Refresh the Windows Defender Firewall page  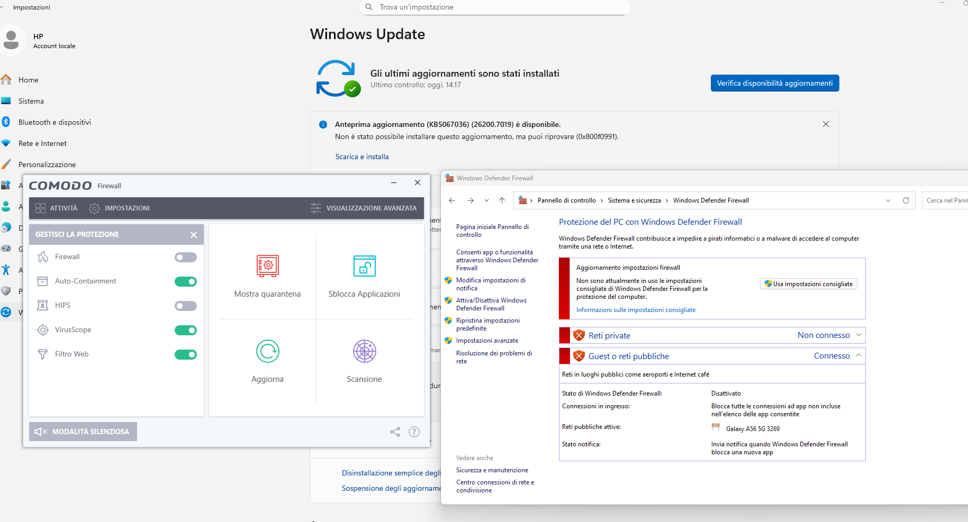(906, 200)
